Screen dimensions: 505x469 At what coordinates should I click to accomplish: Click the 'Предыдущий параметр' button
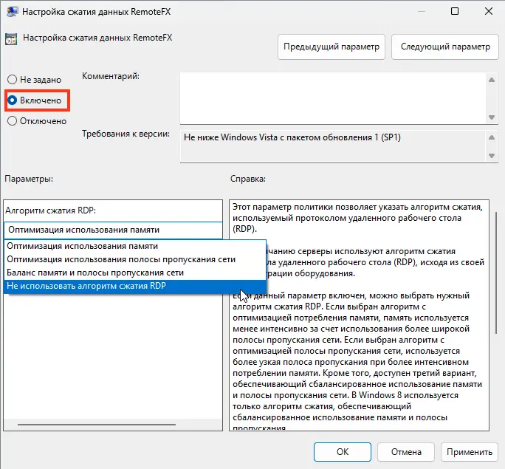tap(331, 47)
